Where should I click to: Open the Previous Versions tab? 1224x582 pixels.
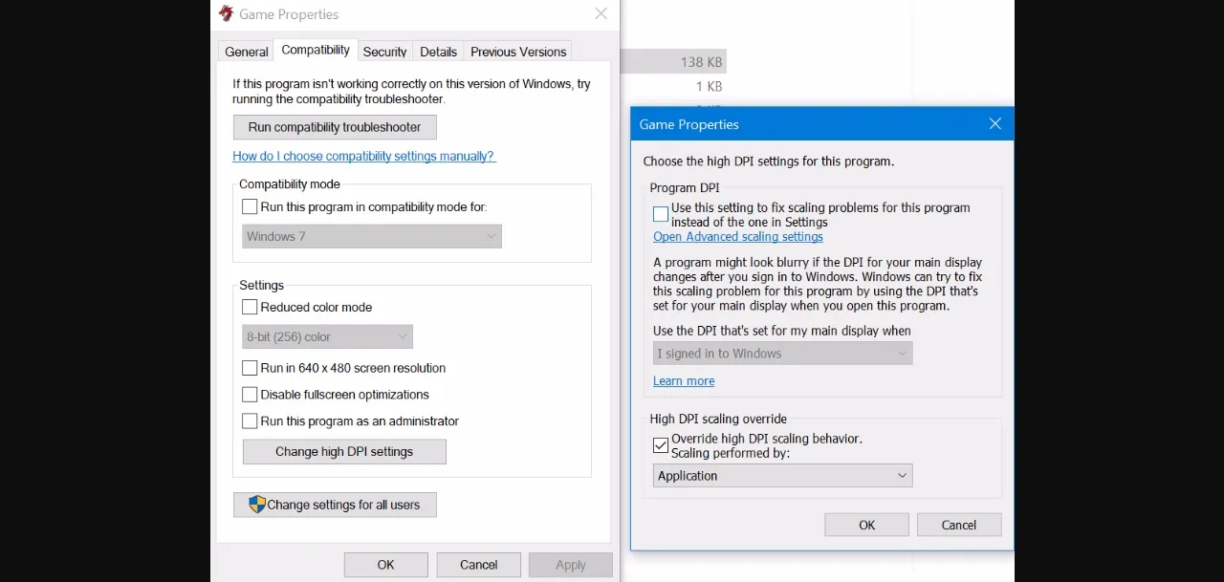tap(518, 52)
